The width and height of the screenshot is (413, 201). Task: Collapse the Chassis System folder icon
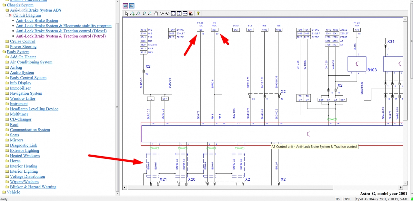(4, 5)
